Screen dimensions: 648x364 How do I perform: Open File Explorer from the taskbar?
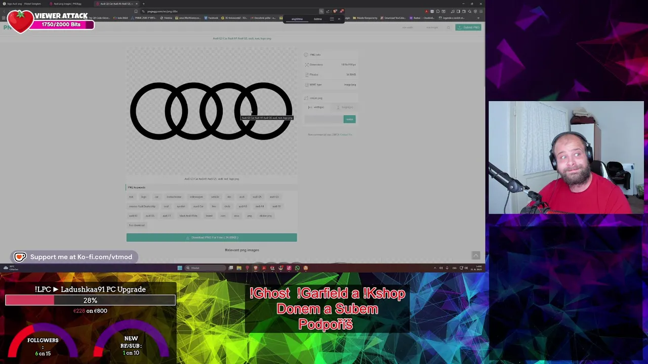click(x=239, y=268)
